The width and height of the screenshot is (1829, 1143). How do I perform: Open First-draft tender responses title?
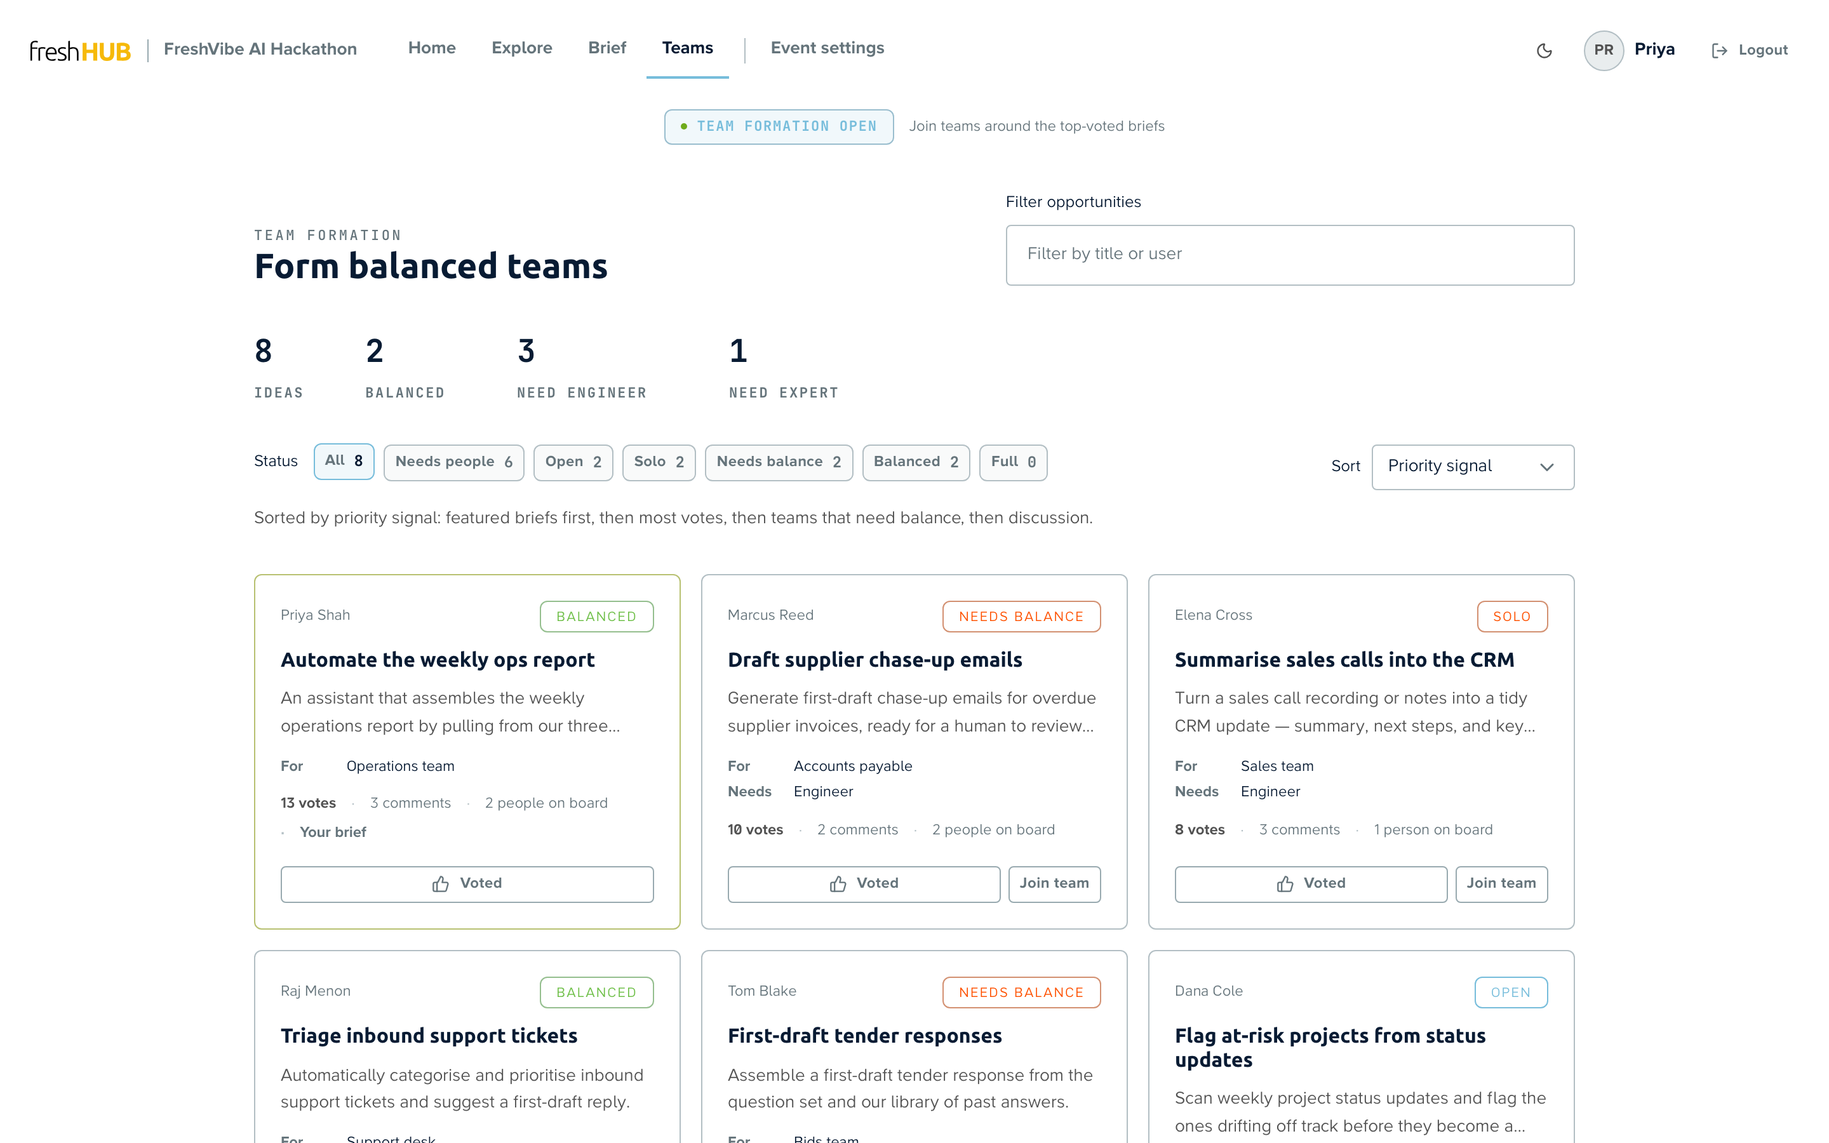(x=864, y=1036)
